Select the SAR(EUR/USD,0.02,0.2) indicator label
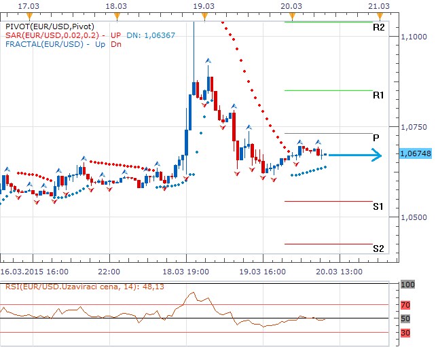438x347 pixels. pos(50,35)
